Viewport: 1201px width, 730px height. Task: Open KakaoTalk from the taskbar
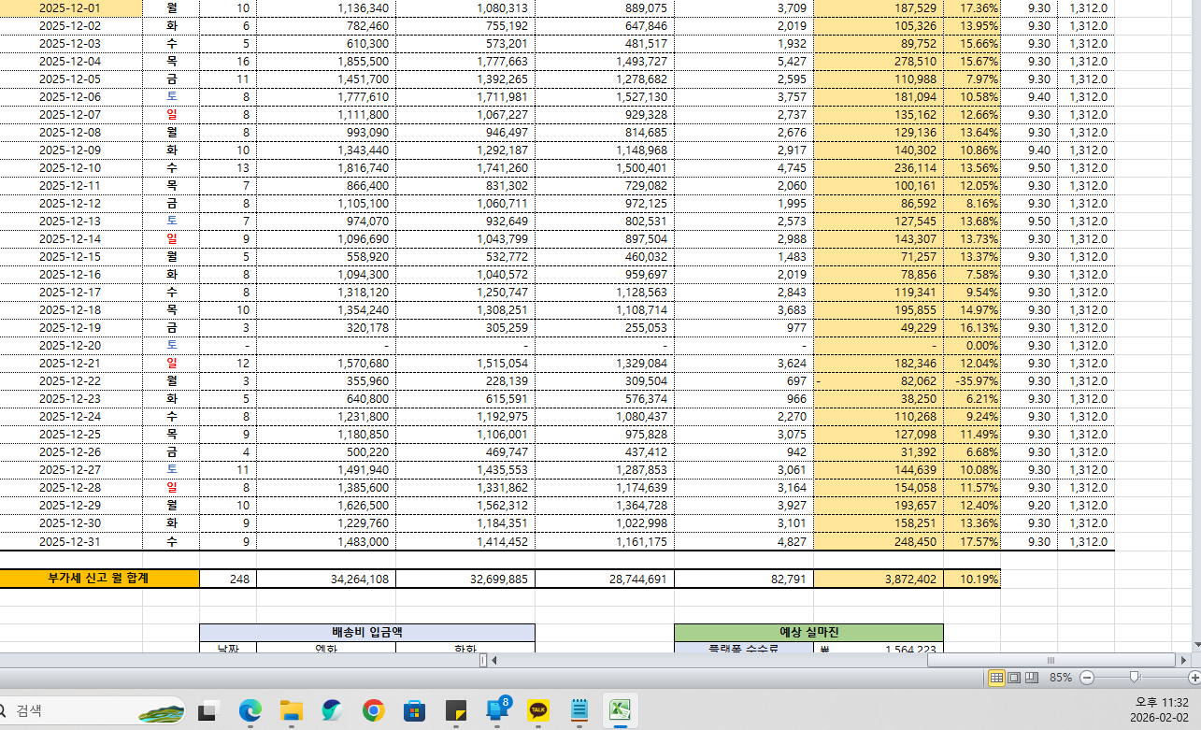point(538,711)
